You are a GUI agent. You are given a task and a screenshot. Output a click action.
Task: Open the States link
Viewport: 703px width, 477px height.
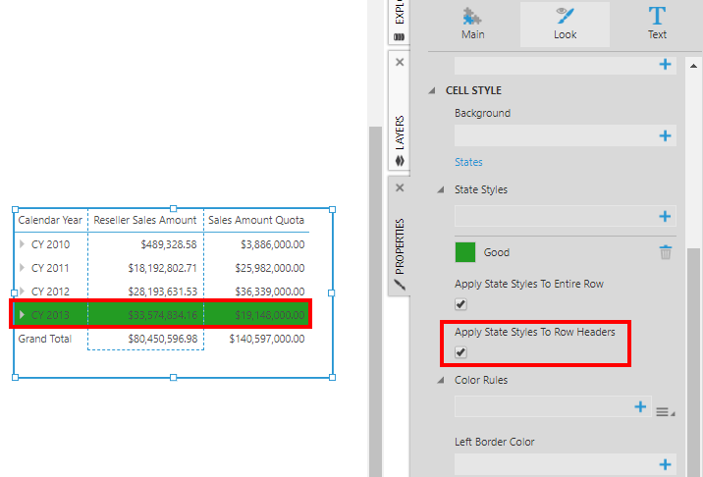pyautogui.click(x=468, y=162)
